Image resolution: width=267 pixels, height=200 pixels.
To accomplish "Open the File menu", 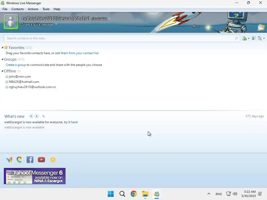I will (x=5, y=9).
